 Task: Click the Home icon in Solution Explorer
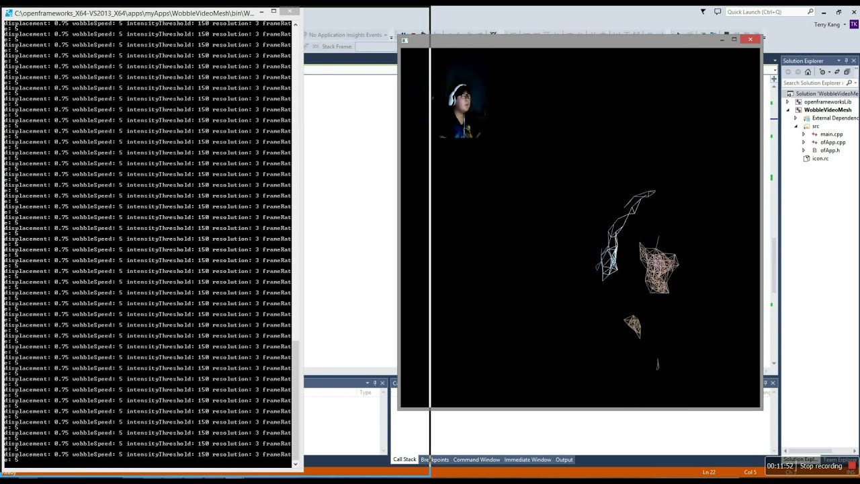point(808,72)
